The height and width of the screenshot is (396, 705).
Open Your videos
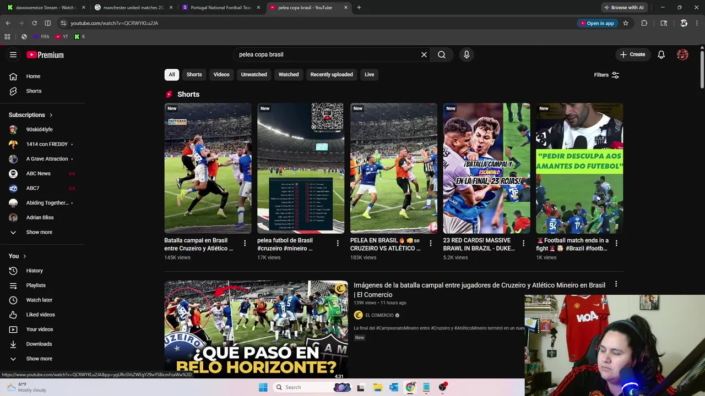point(40,329)
